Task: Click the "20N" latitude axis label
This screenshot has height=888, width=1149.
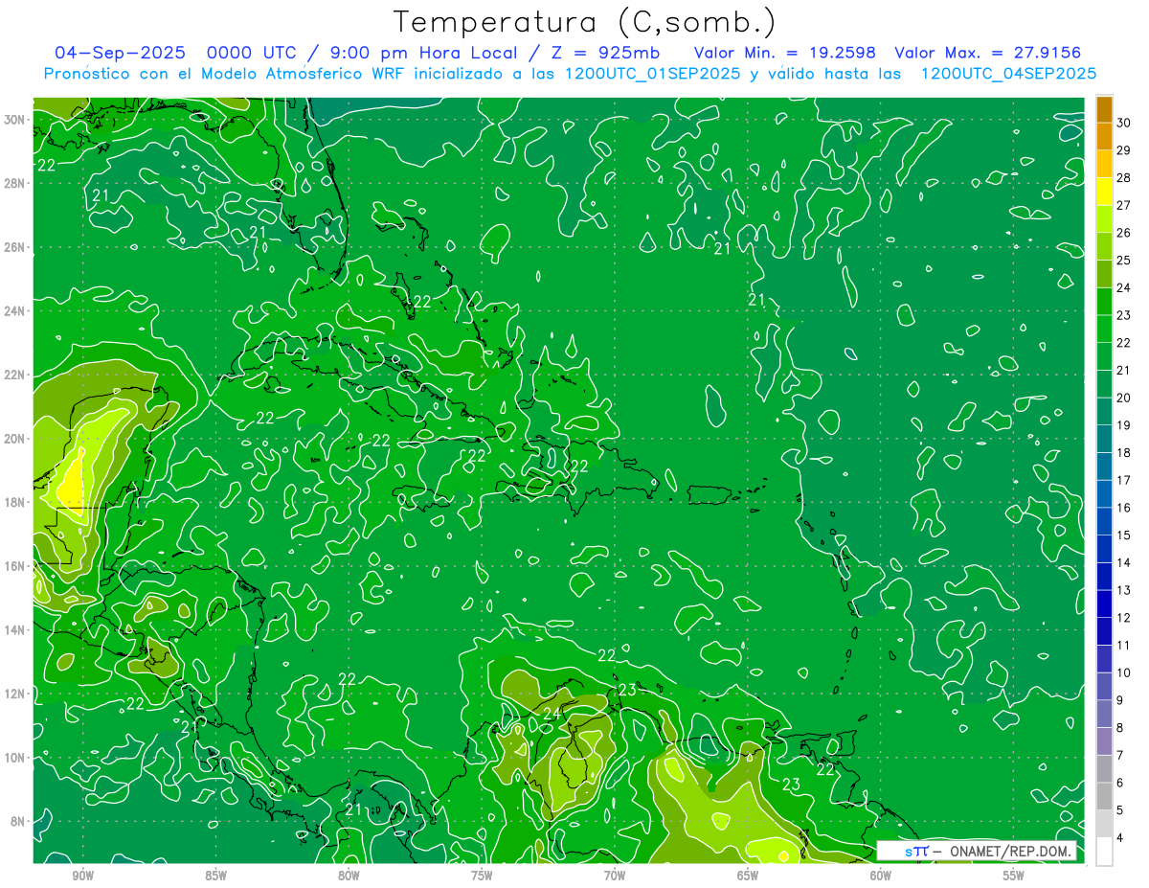Action: (x=14, y=439)
